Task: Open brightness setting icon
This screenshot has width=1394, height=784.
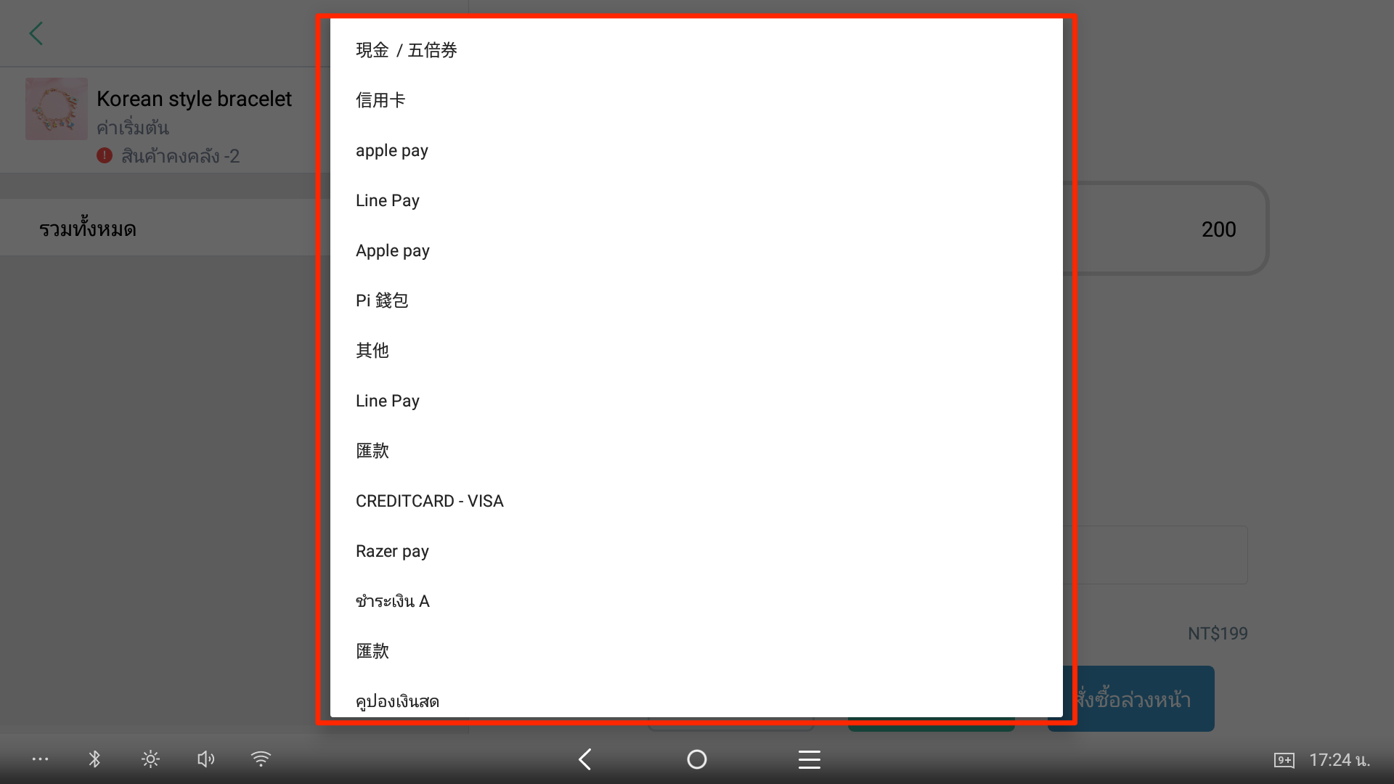Action: point(150,759)
